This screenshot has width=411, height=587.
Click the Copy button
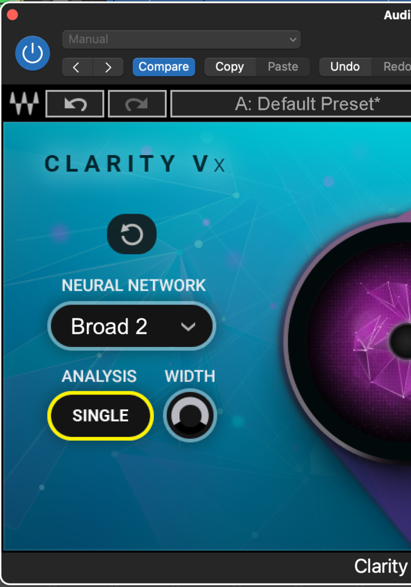230,67
